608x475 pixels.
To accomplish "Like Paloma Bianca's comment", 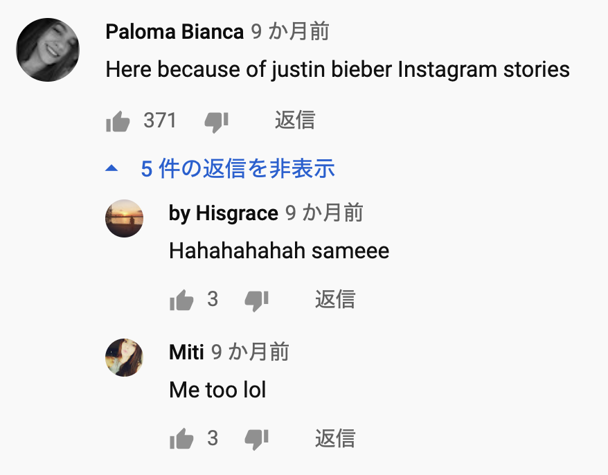I will pyautogui.click(x=118, y=123).
